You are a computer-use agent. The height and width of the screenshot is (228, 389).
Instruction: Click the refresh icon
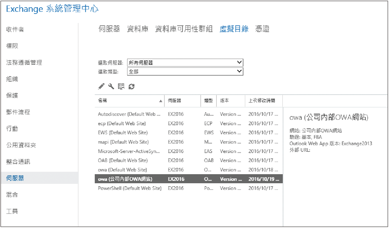pos(131,86)
